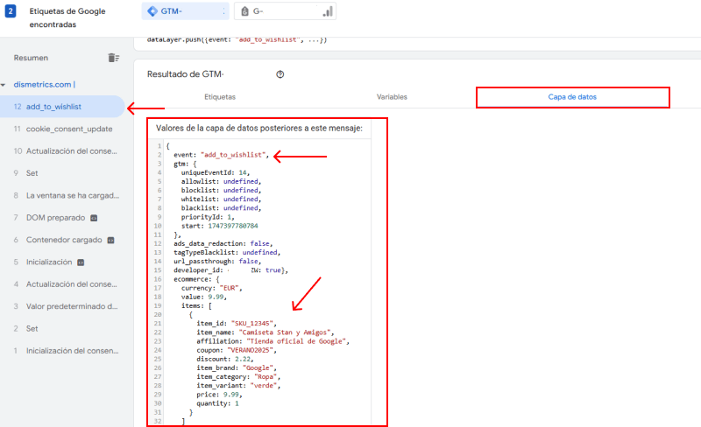Viewport: 701px width, 427px height.
Task: Click the code badge next to Inicialización
Action: tap(81, 262)
